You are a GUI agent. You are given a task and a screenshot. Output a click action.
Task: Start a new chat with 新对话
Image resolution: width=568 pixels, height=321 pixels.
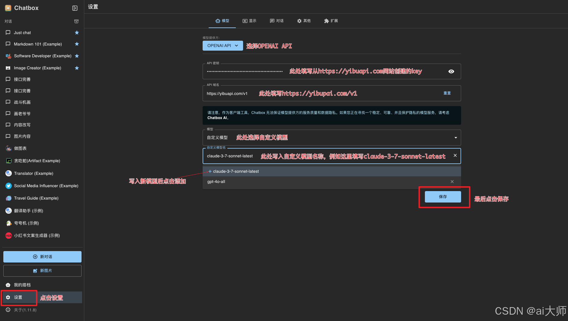pos(42,257)
